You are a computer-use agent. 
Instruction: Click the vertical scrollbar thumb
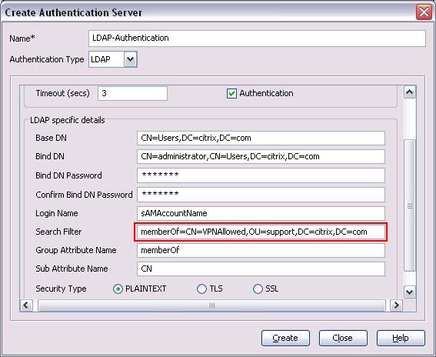click(x=410, y=205)
